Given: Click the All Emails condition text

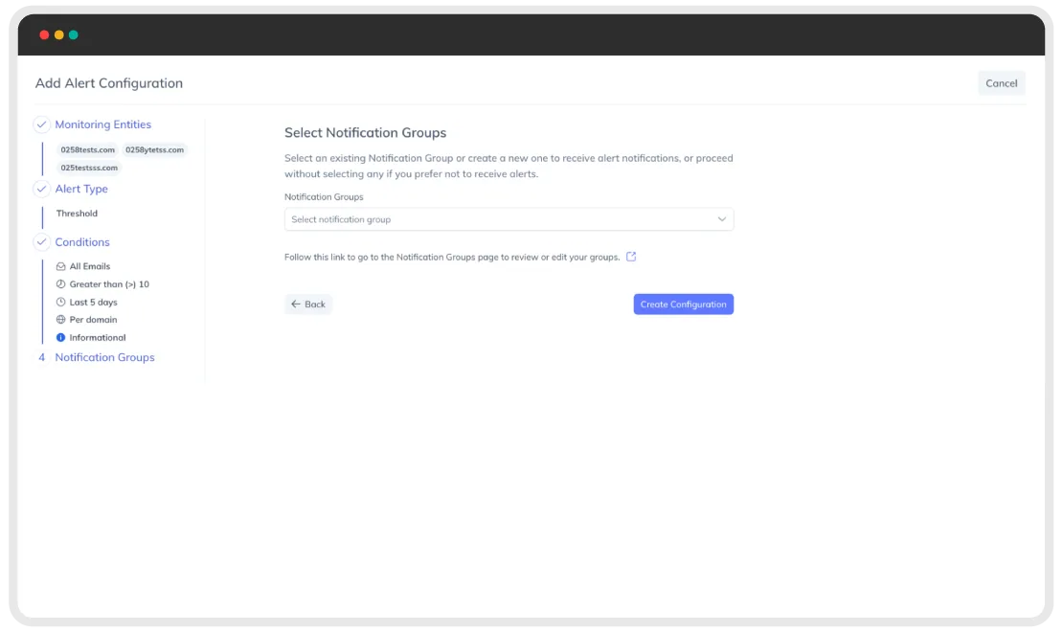Looking at the screenshot, I should tap(89, 266).
